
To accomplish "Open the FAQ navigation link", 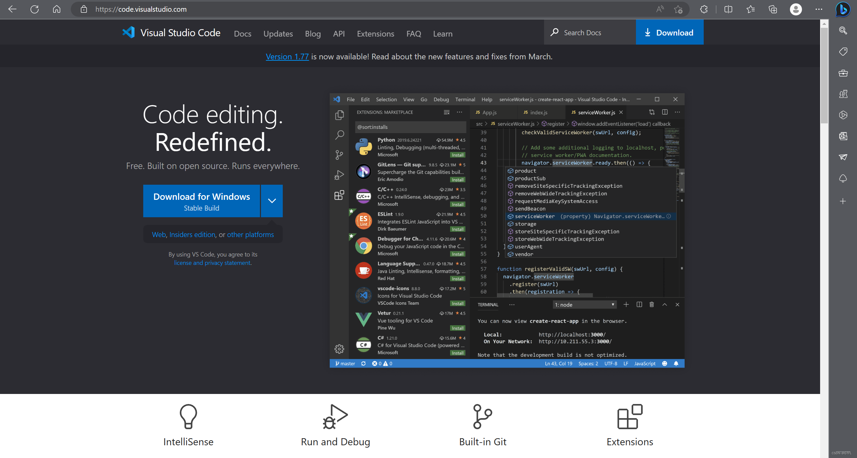I will (414, 34).
